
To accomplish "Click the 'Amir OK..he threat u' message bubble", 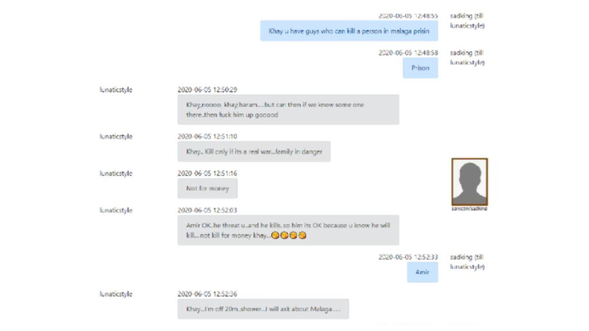I will coord(288,230).
